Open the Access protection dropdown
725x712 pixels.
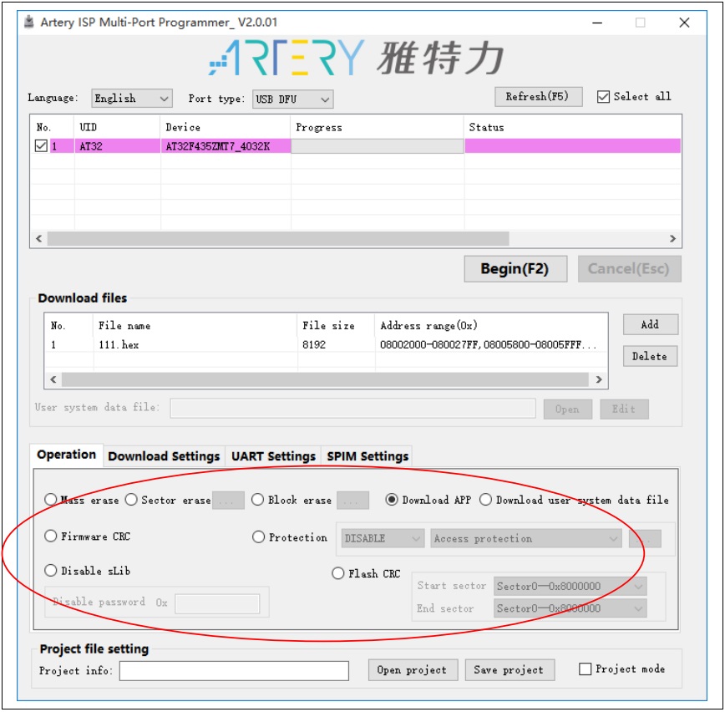[x=526, y=538]
